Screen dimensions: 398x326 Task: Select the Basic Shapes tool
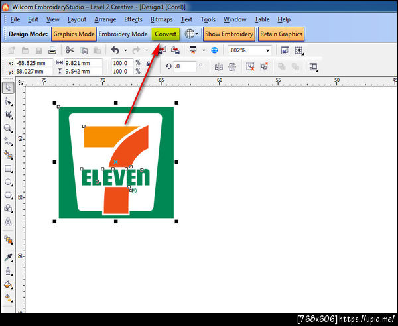tap(8, 209)
